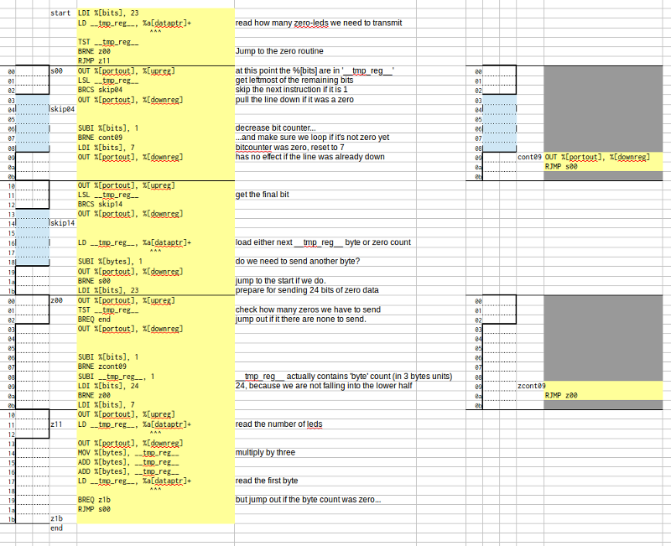The height and width of the screenshot is (546, 671).
Task: Click the 'skip14' label cell
Action: (62, 223)
